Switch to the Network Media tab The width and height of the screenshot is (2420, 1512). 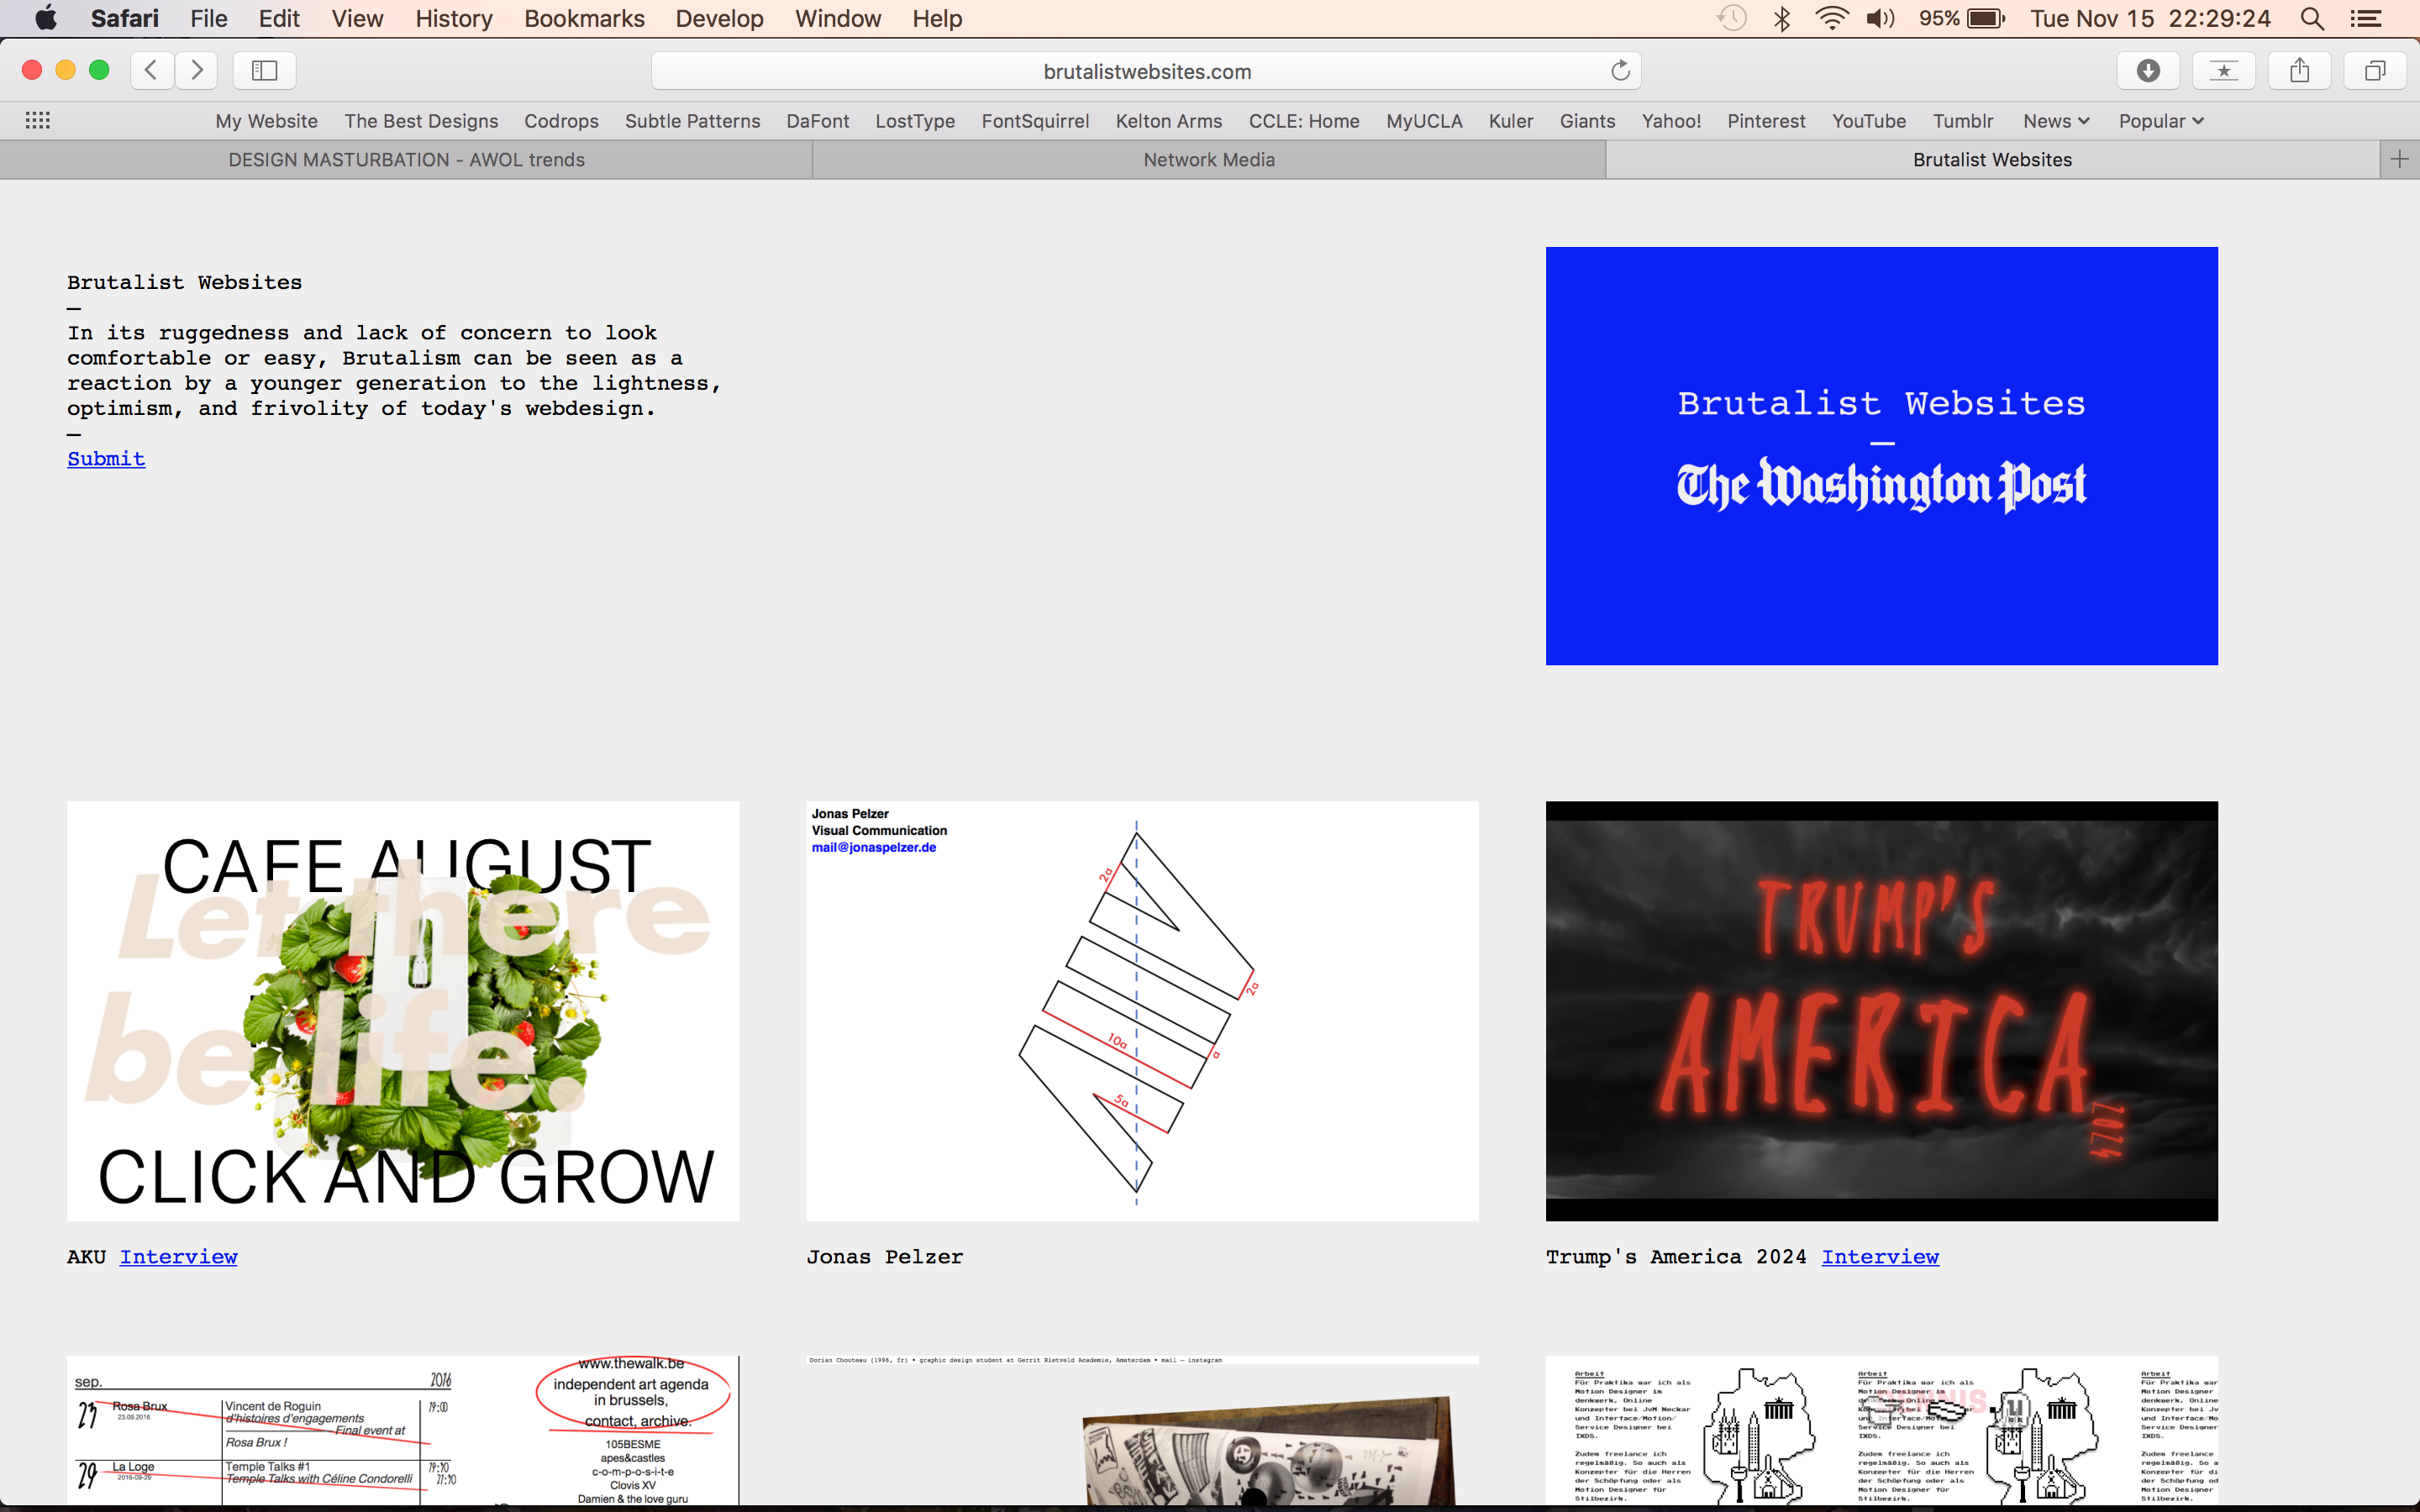pyautogui.click(x=1209, y=160)
